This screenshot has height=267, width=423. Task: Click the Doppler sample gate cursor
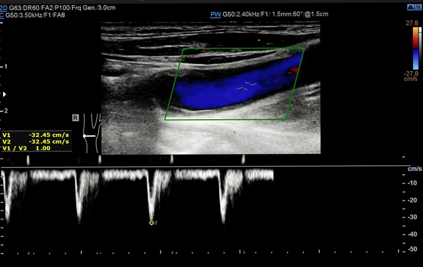247,86
